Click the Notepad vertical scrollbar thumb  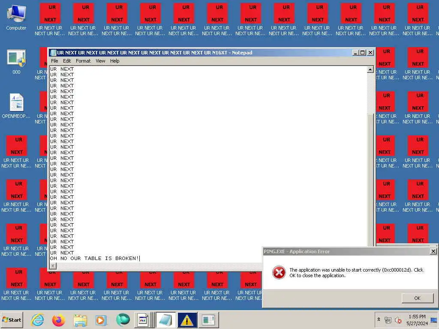pyautogui.click(x=370, y=179)
